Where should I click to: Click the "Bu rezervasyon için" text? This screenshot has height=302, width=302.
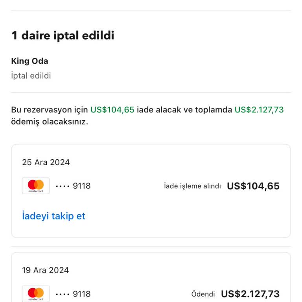[x=49, y=110]
